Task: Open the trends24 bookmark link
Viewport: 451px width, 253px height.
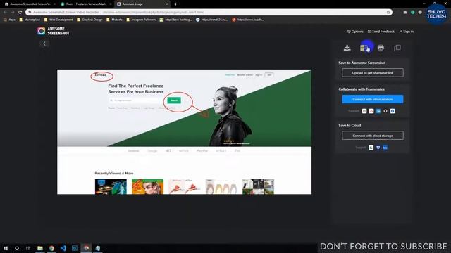Action: pos(211,20)
